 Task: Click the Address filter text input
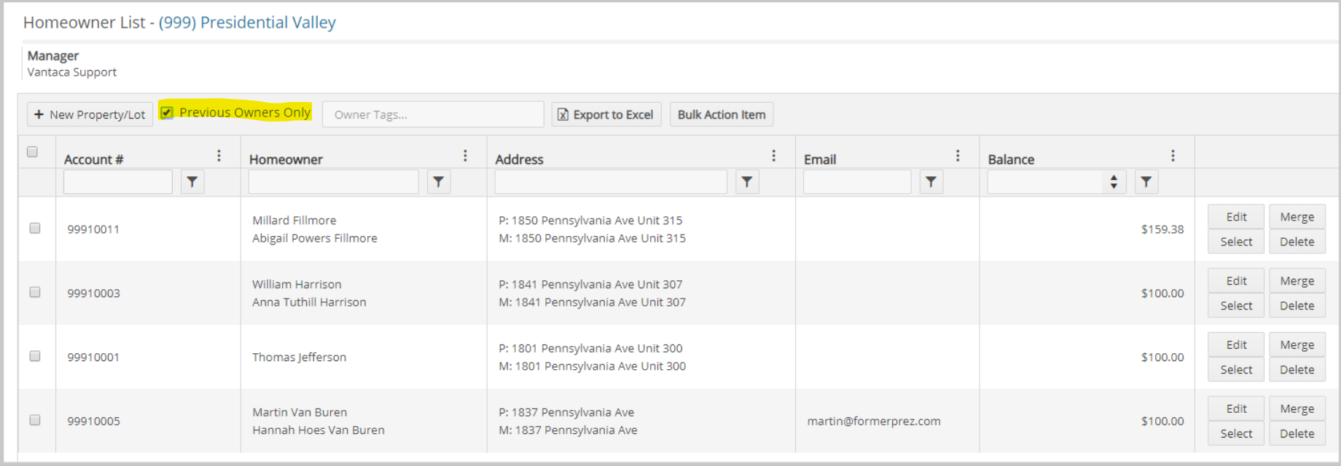(611, 182)
